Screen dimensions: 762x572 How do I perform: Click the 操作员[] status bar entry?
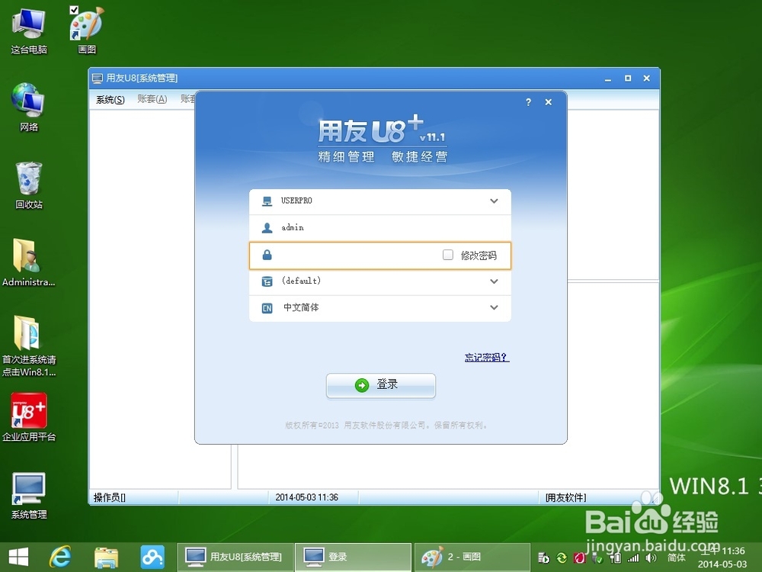click(x=109, y=497)
